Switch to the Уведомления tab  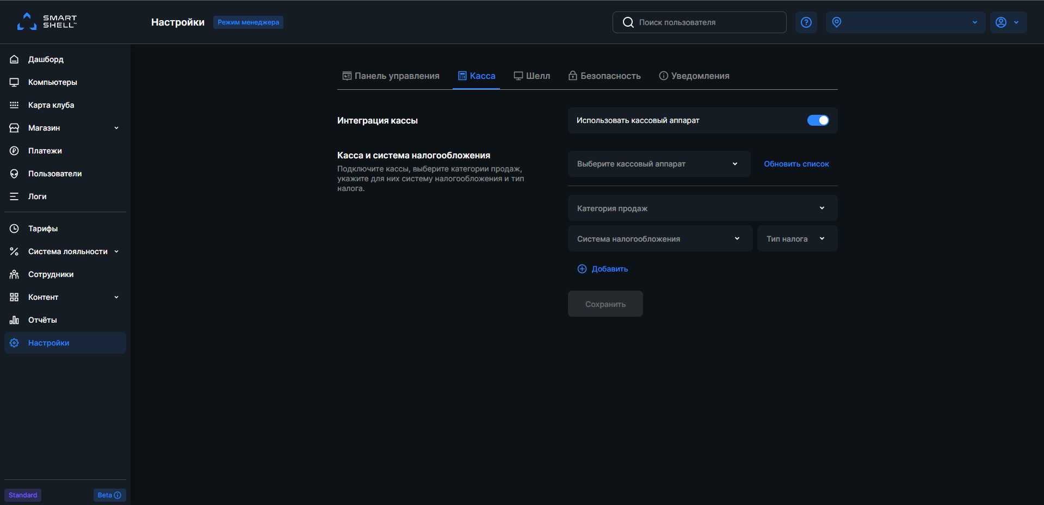[x=694, y=76]
